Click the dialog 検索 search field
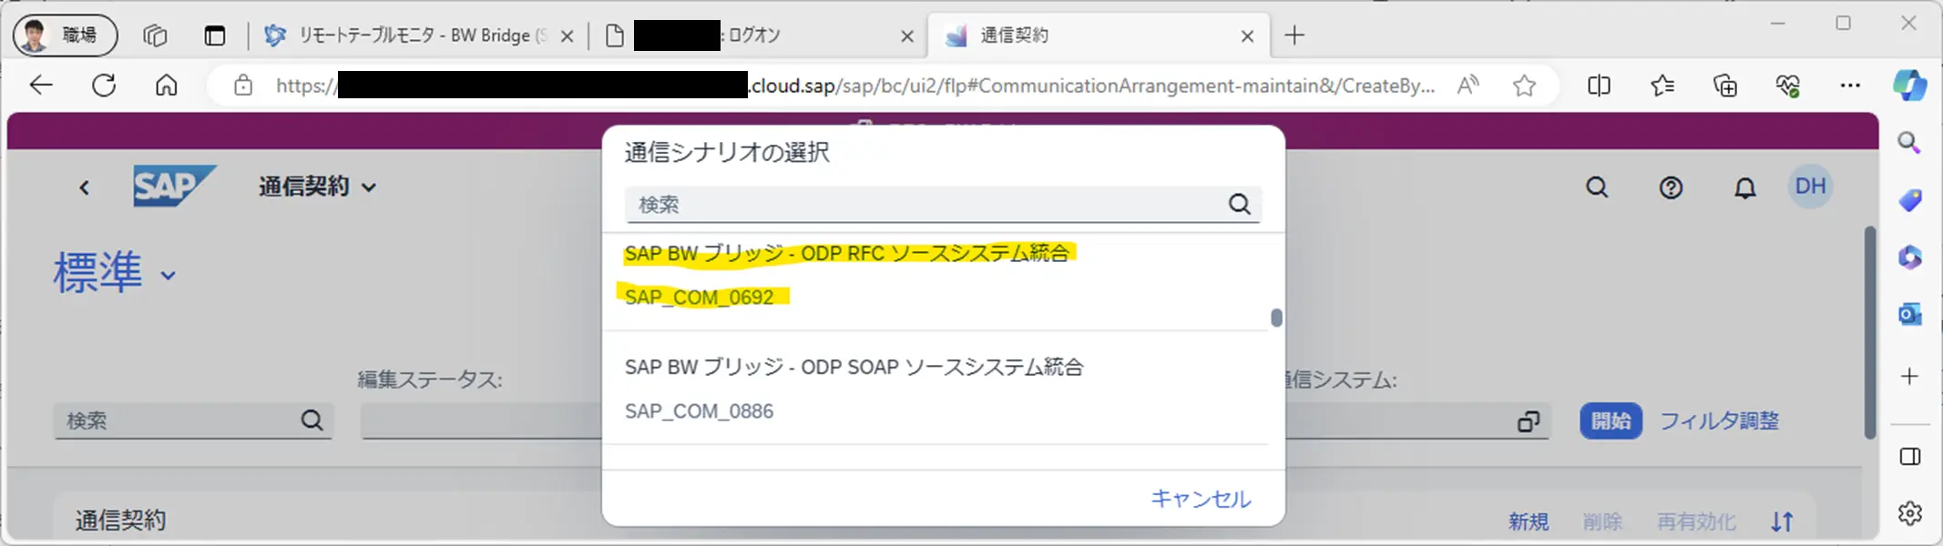 click(x=943, y=205)
